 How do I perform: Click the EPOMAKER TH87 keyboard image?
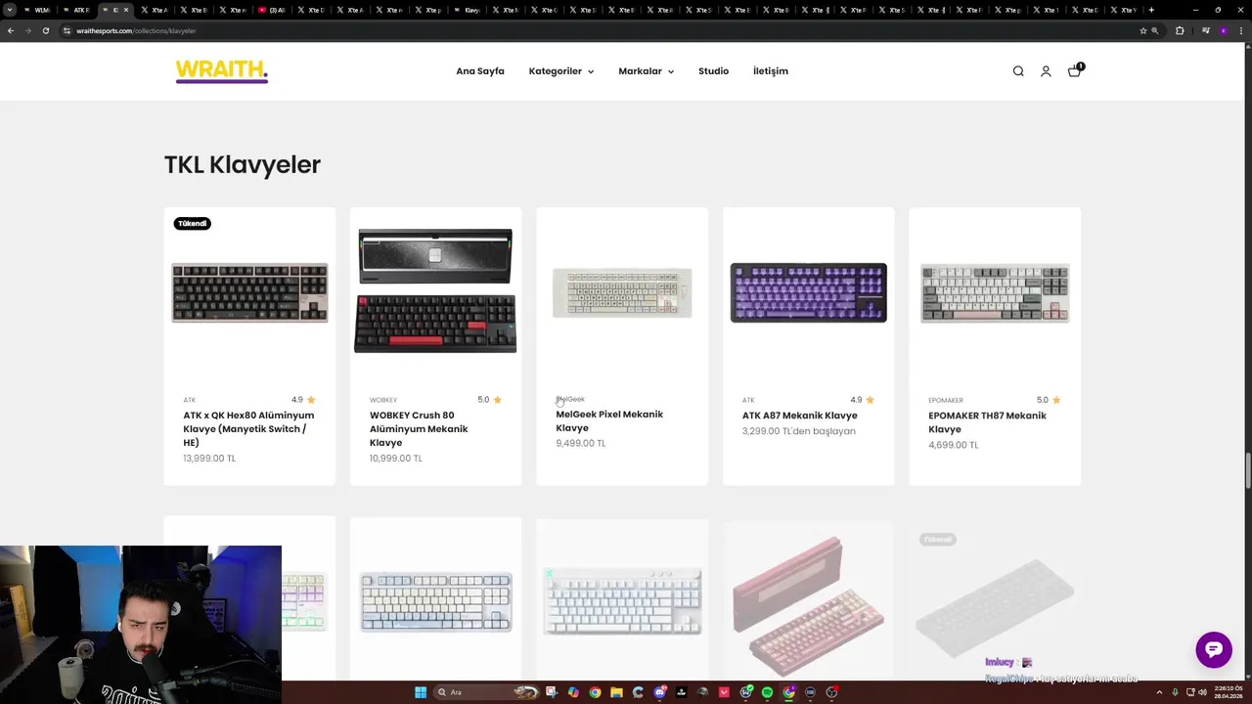(x=995, y=292)
